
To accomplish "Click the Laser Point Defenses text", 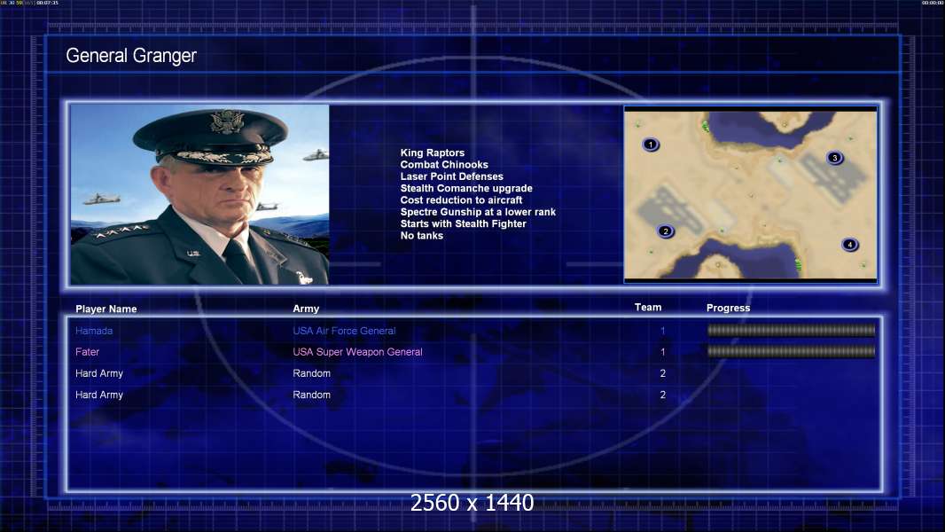I will pos(451,176).
